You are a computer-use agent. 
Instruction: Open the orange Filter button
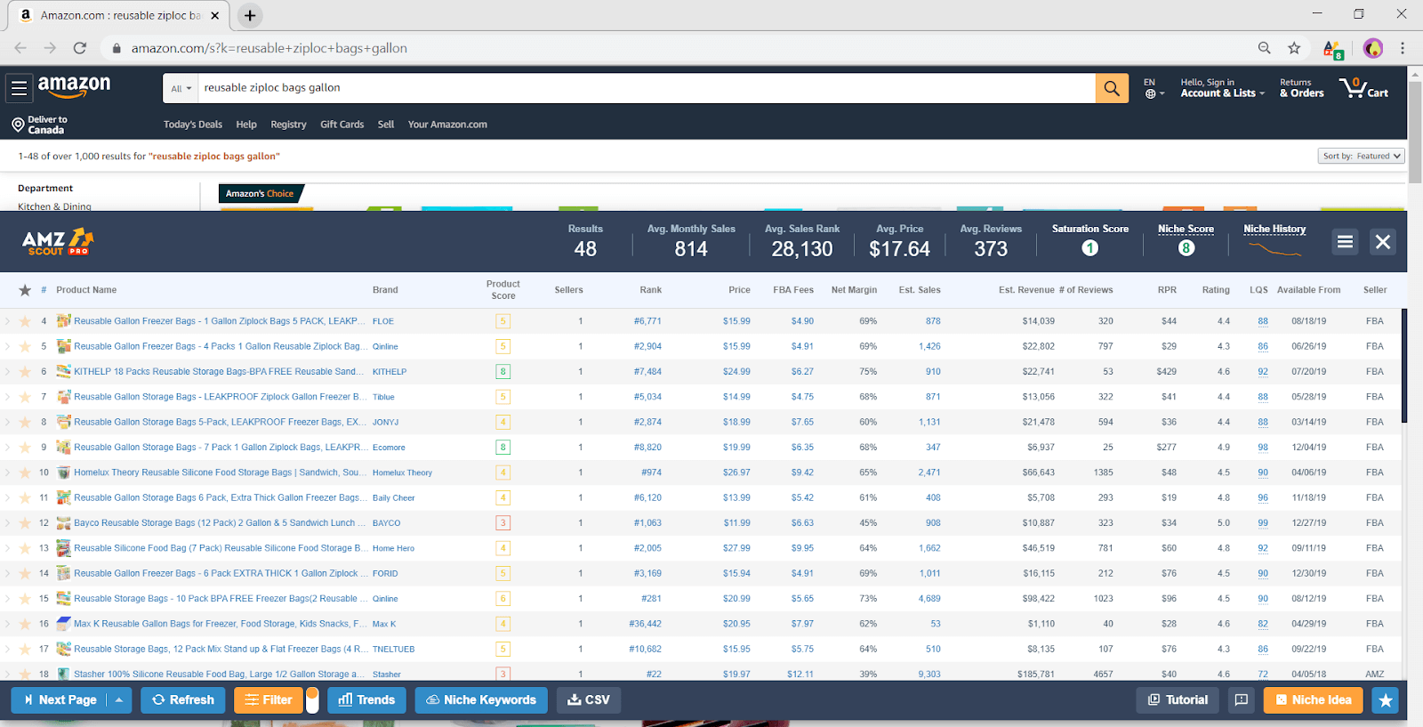[269, 700]
